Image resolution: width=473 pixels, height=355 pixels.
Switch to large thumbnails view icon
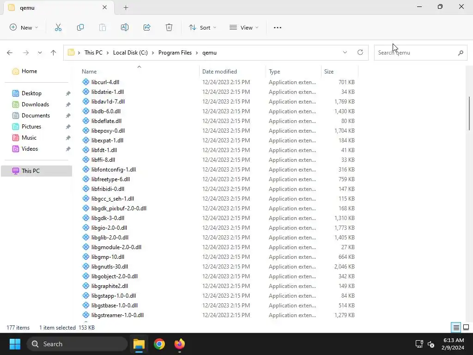pyautogui.click(x=466, y=327)
